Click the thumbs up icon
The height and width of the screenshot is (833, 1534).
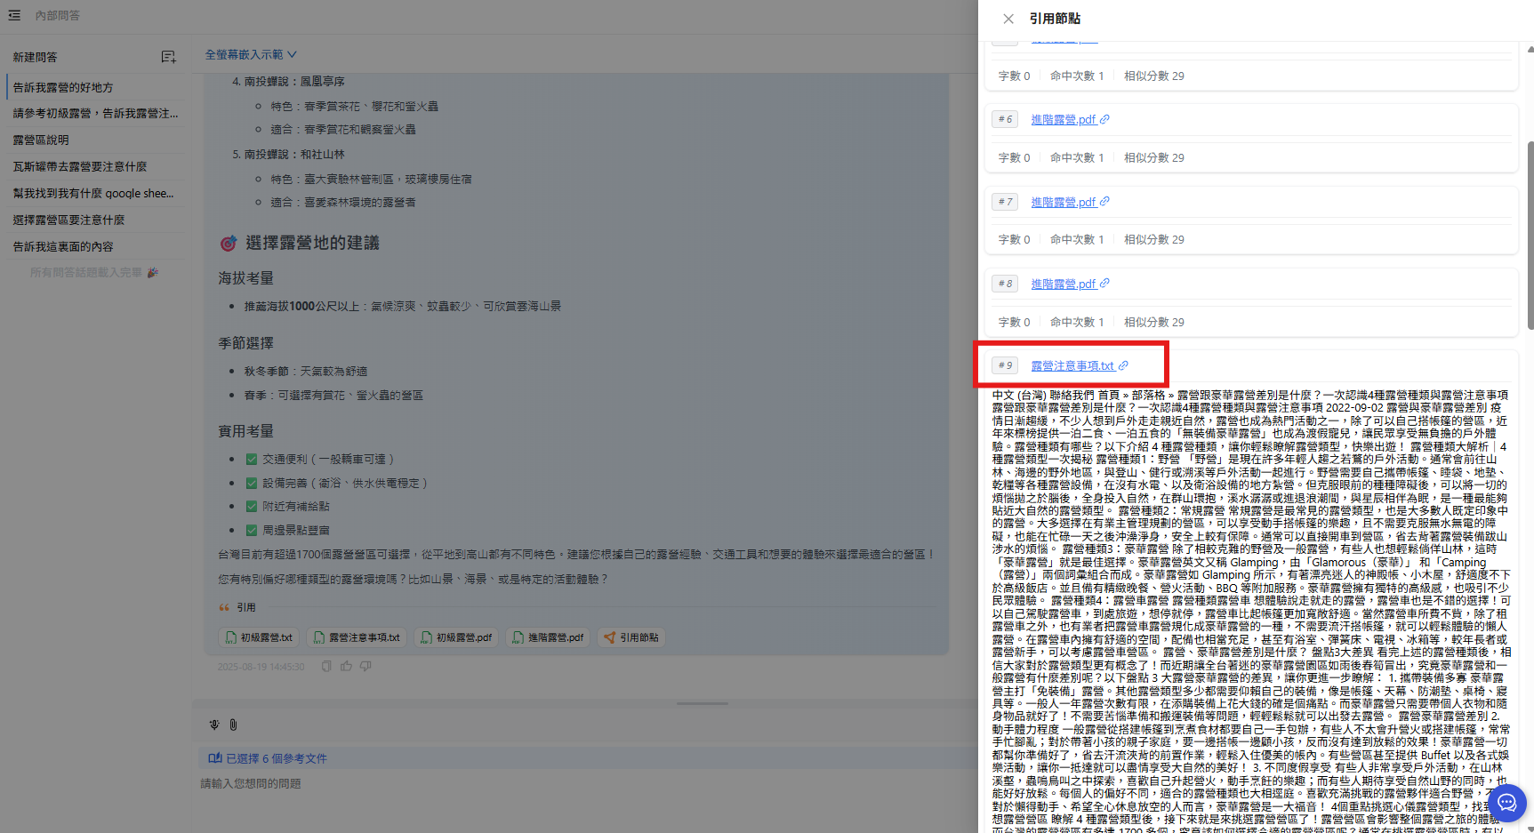346,666
